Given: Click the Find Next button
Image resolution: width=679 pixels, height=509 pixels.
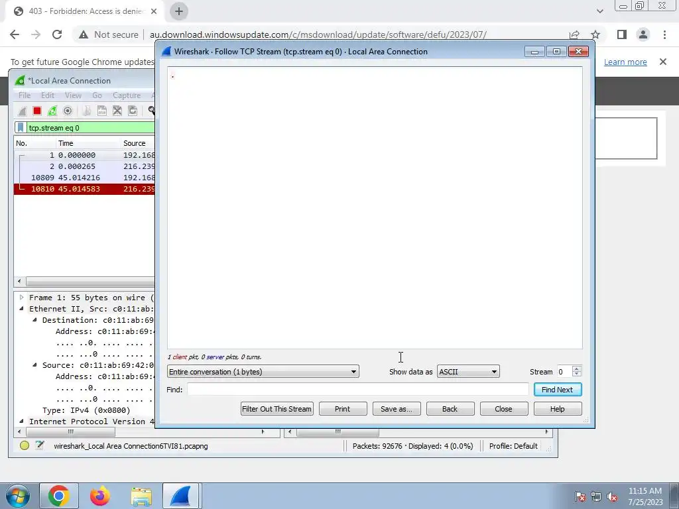Looking at the screenshot, I should pyautogui.click(x=557, y=390).
